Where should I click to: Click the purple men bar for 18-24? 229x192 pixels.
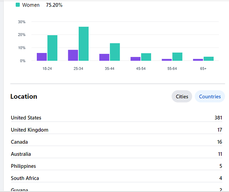click(x=42, y=57)
